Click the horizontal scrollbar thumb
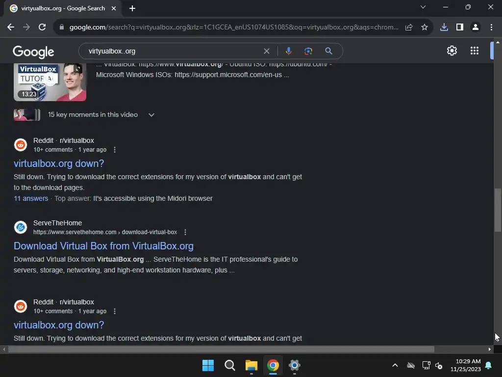This screenshot has height=377, width=502. coord(221,349)
